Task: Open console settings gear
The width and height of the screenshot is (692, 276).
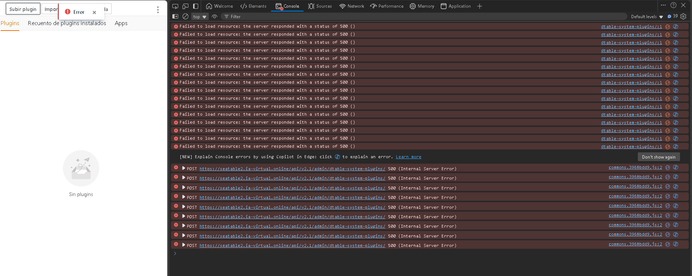Action: (x=683, y=16)
